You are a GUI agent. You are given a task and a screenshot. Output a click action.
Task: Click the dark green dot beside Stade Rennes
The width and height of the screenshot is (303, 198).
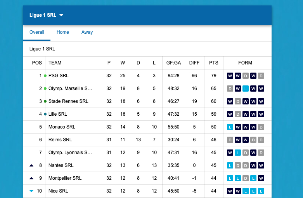[45, 101]
